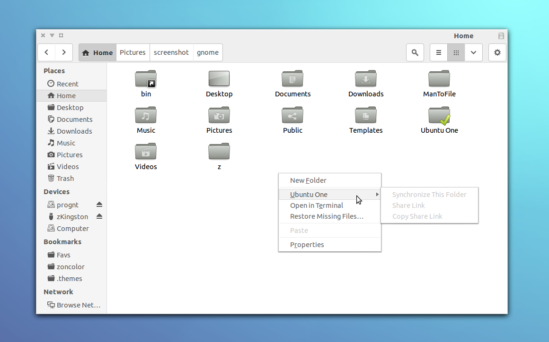Click the Home path bar button
This screenshot has width=549, height=342.
(x=97, y=52)
